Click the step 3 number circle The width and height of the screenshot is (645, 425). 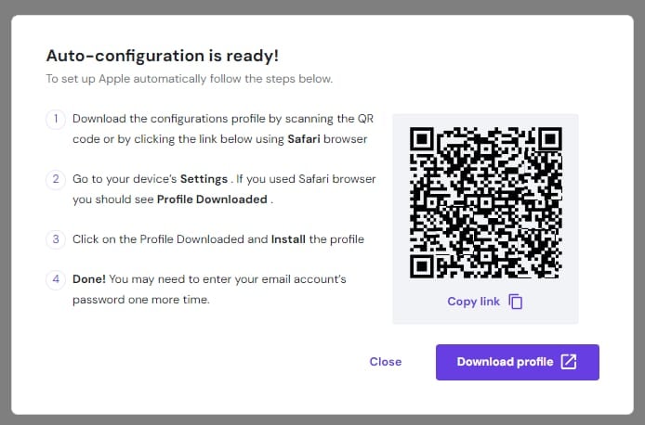(x=56, y=239)
